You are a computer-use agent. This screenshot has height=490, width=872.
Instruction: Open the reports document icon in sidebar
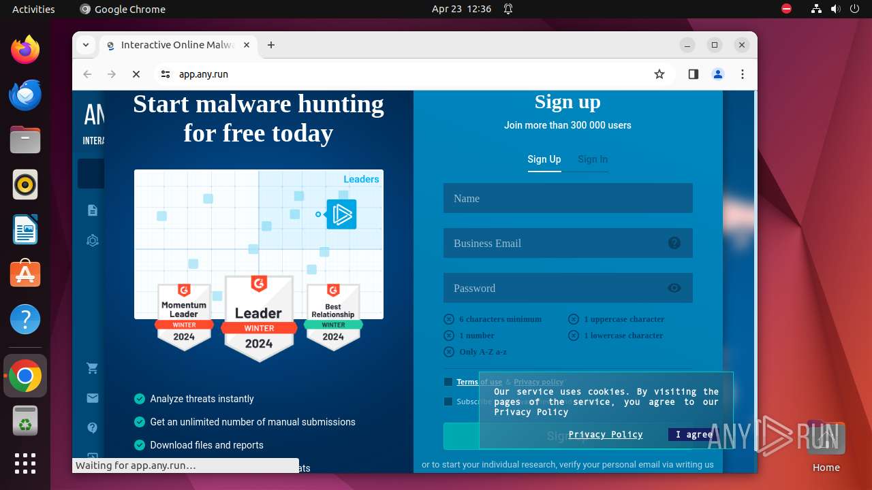tap(93, 210)
